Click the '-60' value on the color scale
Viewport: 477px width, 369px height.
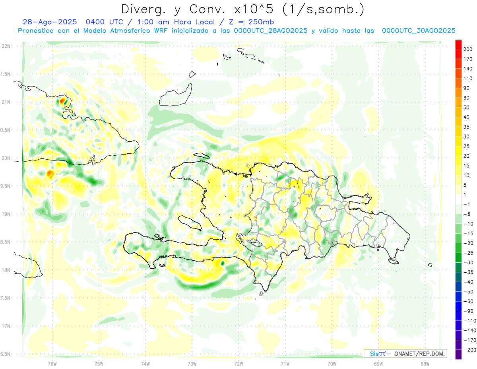(x=468, y=301)
